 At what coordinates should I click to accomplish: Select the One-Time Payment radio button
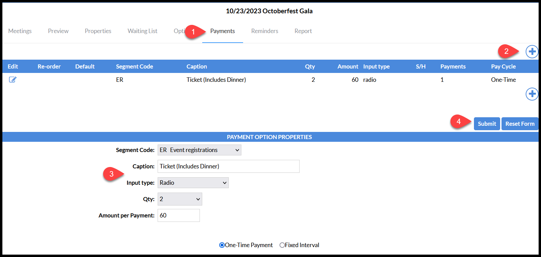coord(222,245)
